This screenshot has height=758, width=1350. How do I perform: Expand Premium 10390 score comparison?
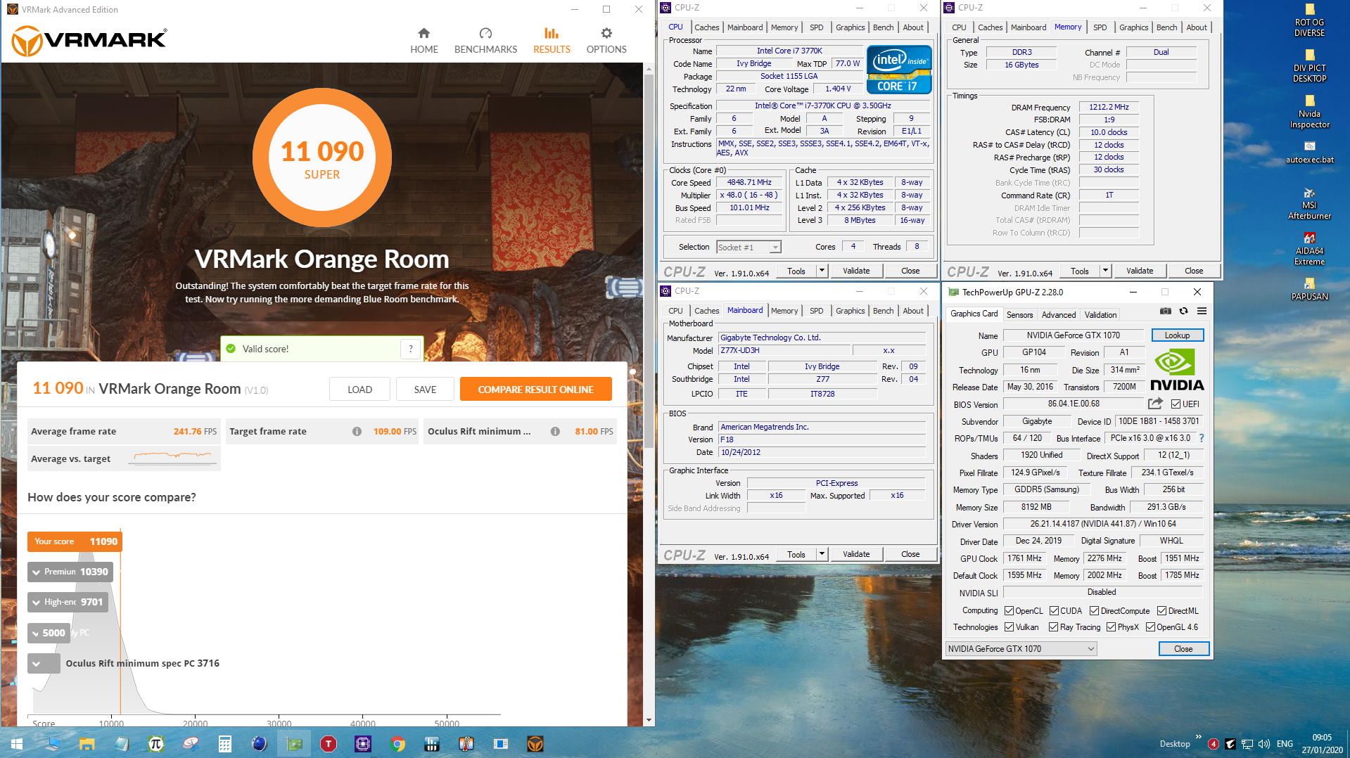tap(70, 572)
